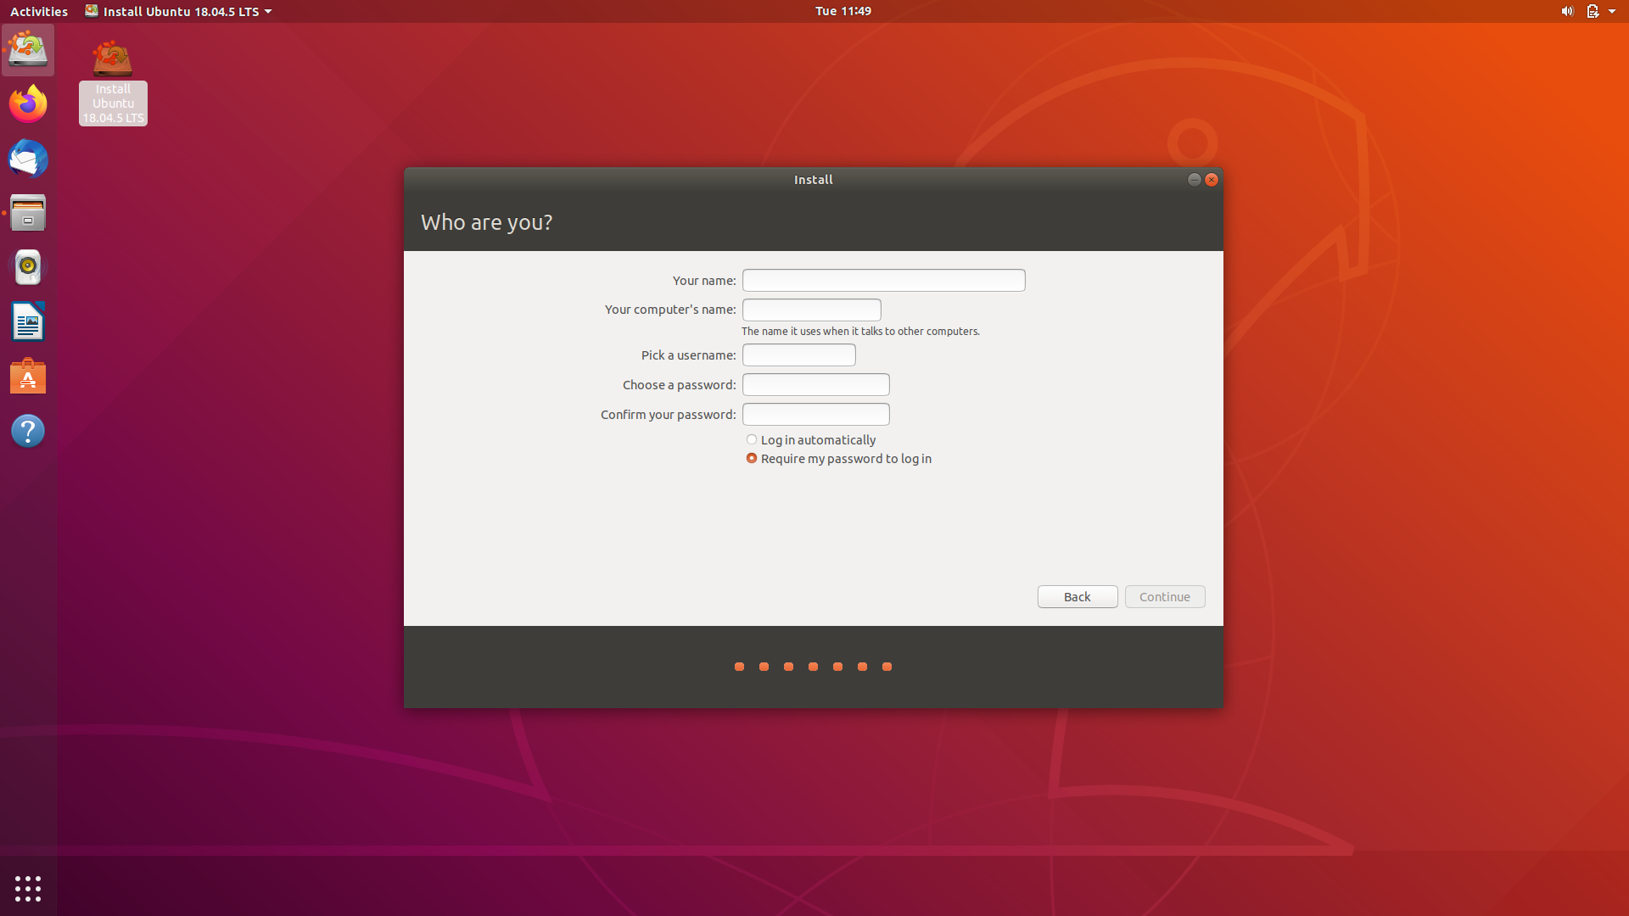Click the Back button
This screenshot has width=1629, height=916.
(1077, 596)
